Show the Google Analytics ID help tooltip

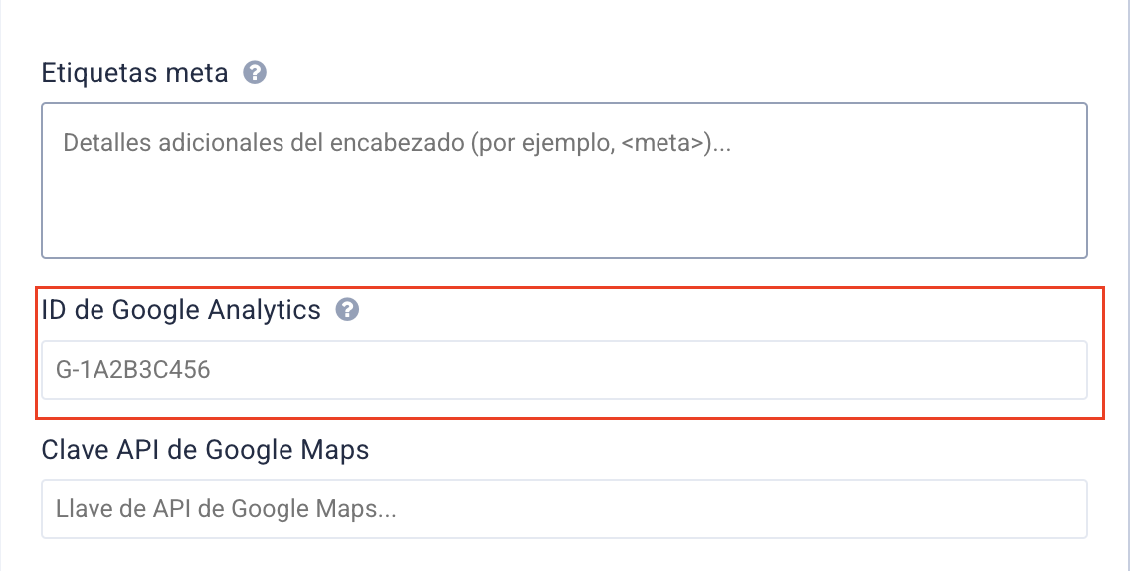coord(347,310)
